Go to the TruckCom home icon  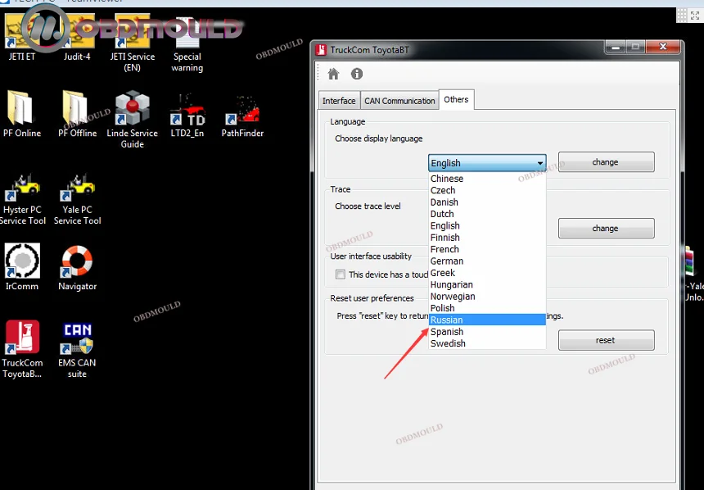pos(333,74)
